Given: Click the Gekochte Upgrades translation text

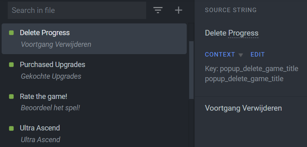Looking at the screenshot, I should (51, 76).
